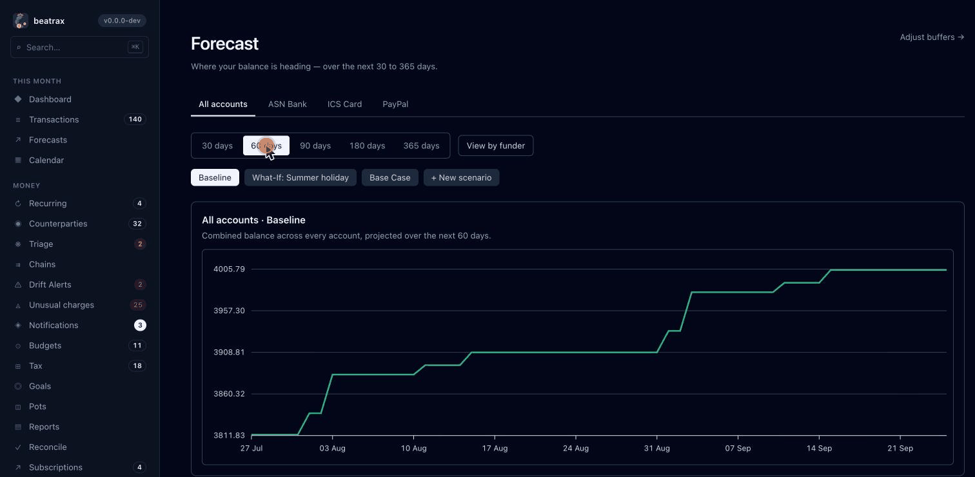Select the 90 days range option

coord(315,146)
